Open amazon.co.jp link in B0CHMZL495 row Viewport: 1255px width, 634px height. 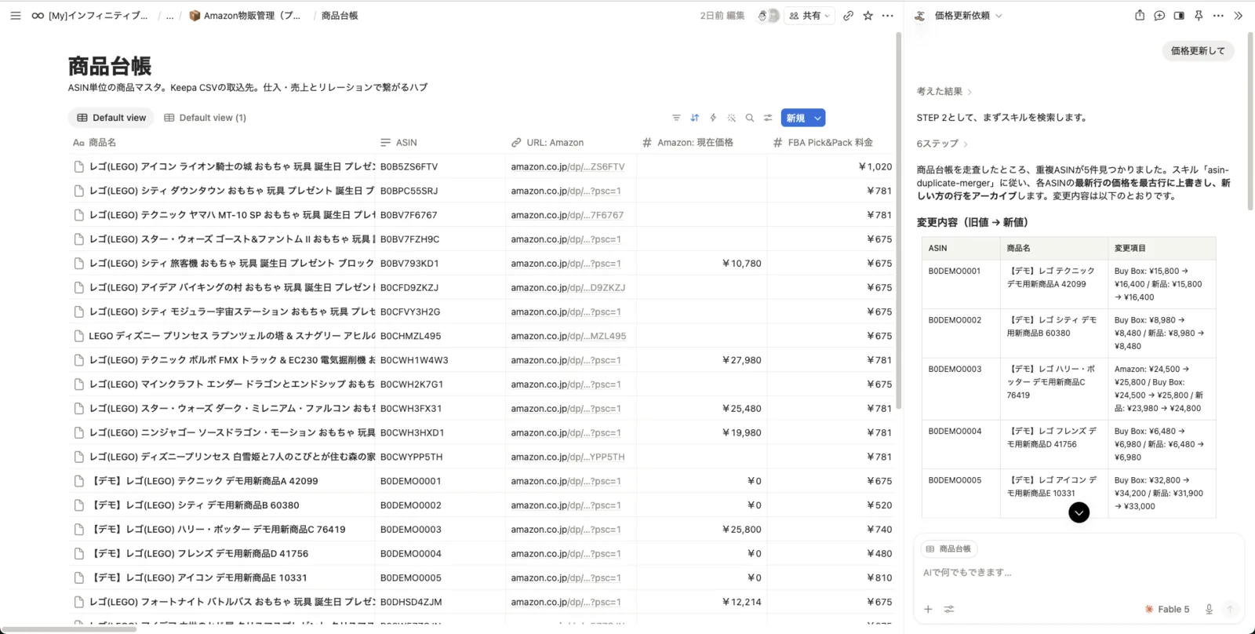point(569,336)
